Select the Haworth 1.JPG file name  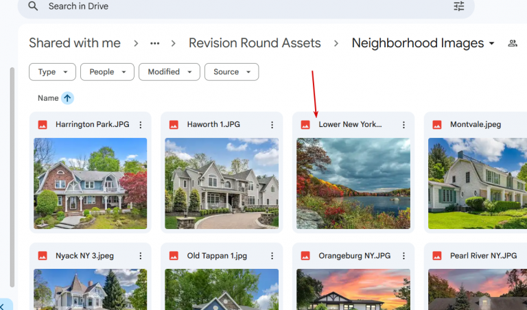[x=213, y=124]
